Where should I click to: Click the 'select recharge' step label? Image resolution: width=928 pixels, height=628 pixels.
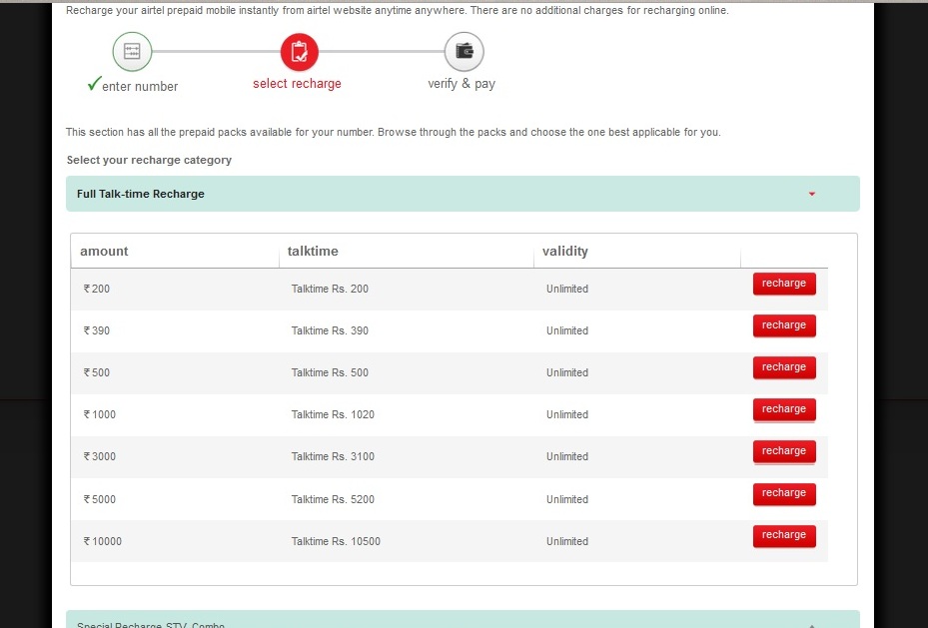[297, 84]
